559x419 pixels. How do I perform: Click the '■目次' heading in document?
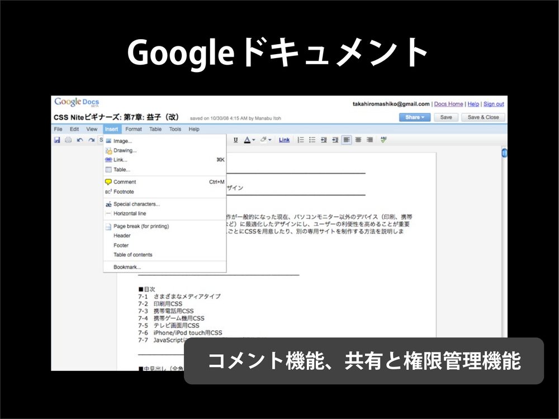[146, 289]
